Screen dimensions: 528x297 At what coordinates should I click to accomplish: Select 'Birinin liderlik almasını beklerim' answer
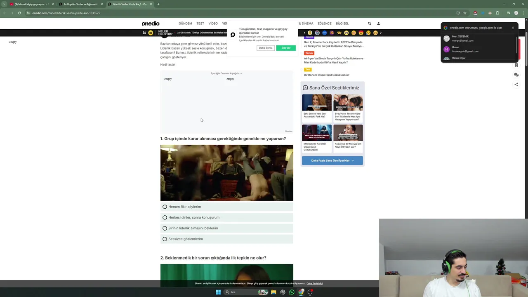click(227, 228)
